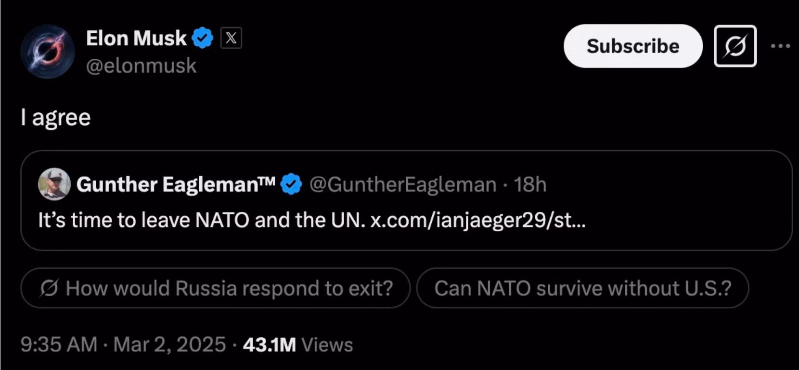
Task: Click the Elon Musk display name
Action: click(x=136, y=38)
